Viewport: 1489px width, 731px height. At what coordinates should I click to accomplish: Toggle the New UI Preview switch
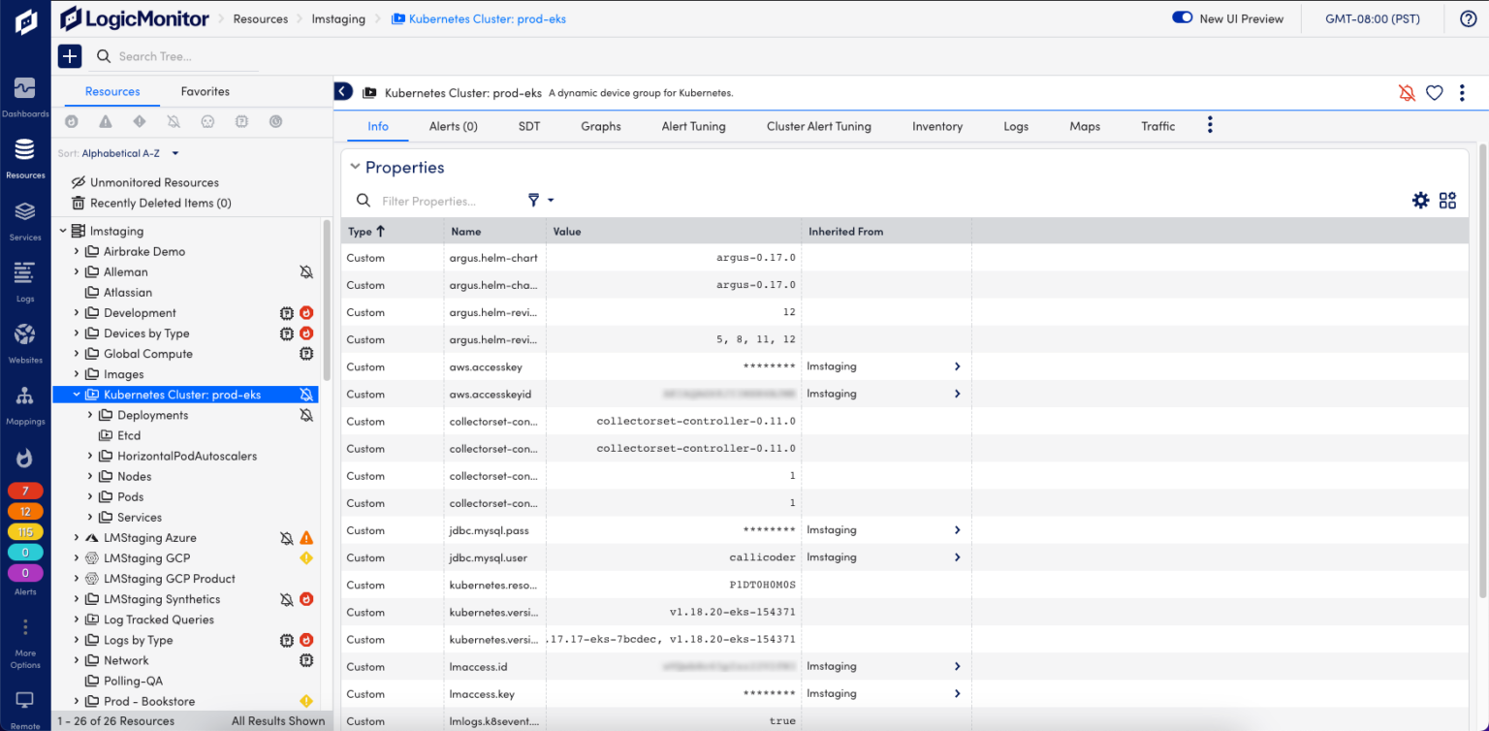pyautogui.click(x=1182, y=16)
